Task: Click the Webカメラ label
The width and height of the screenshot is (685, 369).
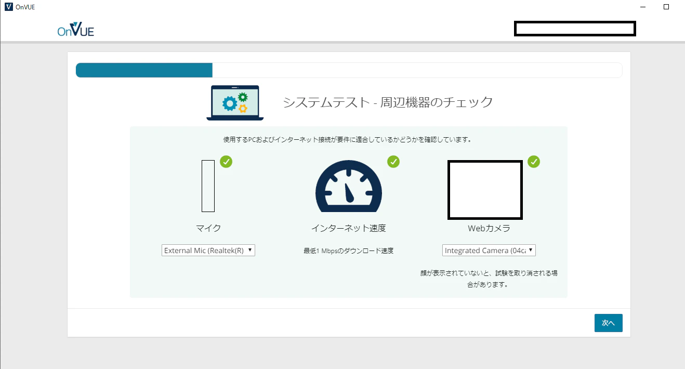Action: tap(489, 228)
